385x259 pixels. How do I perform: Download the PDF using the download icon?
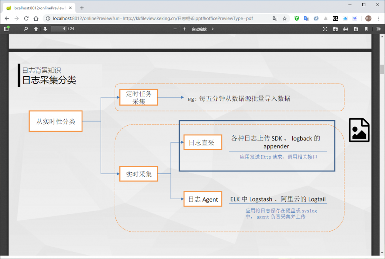pos(355,29)
